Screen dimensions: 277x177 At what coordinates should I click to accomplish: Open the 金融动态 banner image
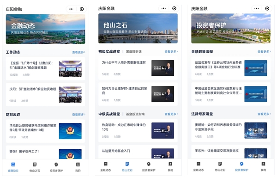[45, 29]
